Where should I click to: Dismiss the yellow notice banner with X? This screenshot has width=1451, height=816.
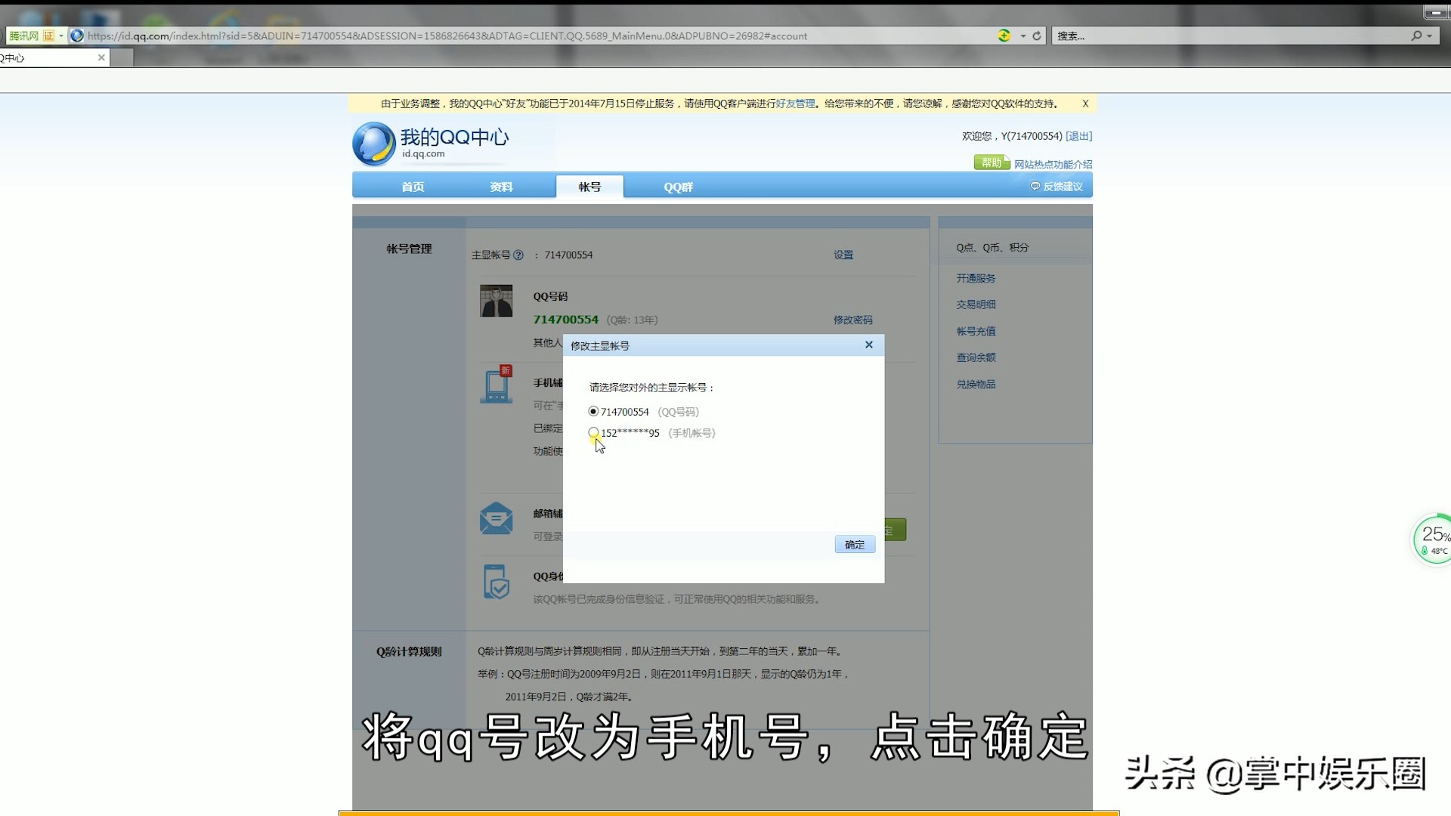1085,104
